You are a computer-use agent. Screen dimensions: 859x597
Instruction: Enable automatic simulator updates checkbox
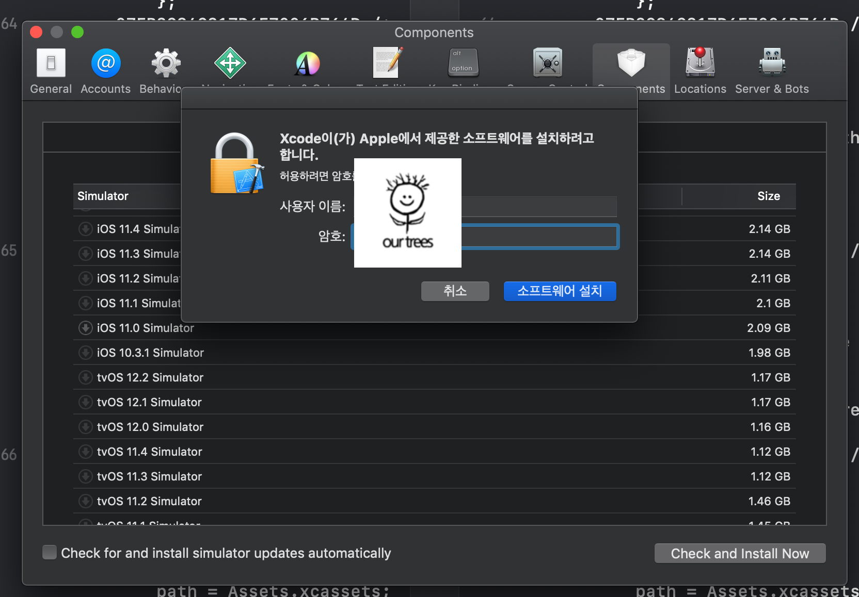pyautogui.click(x=50, y=553)
